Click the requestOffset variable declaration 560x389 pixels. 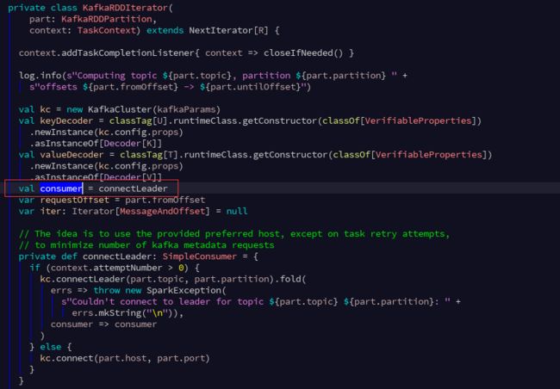click(x=74, y=200)
